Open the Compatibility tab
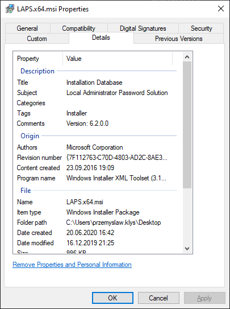The width and height of the screenshot is (230, 309). coord(78,28)
